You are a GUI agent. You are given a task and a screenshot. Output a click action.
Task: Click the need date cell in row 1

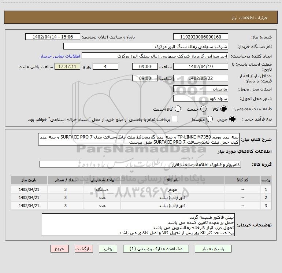tap(29, 189)
